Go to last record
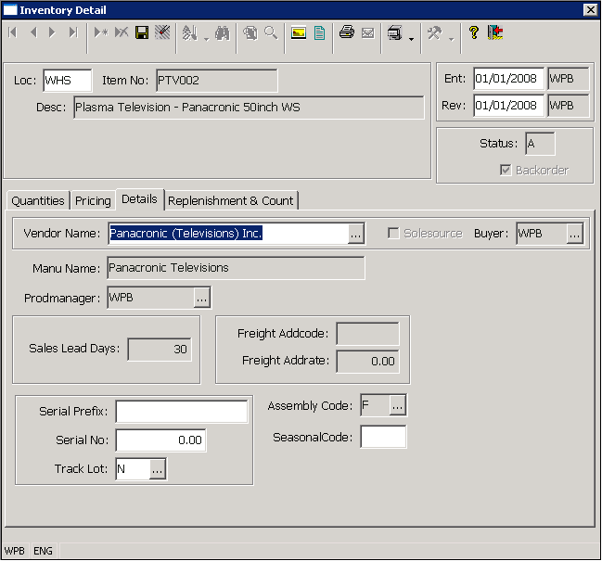This screenshot has height=561, width=602. (x=73, y=32)
